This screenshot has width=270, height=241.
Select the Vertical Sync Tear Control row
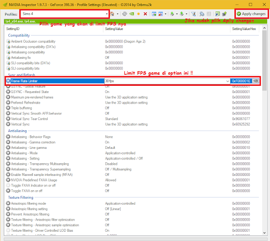pos(132,119)
